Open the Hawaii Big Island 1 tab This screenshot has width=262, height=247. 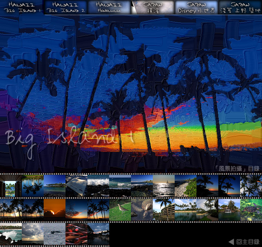21,7
